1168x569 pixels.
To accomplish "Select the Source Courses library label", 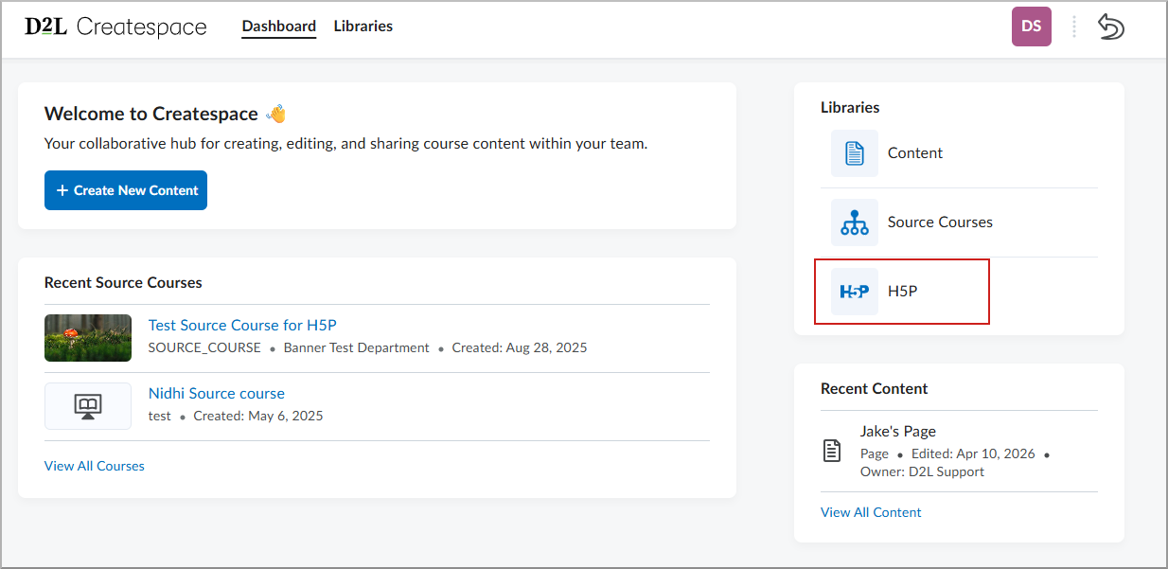I will coord(940,222).
